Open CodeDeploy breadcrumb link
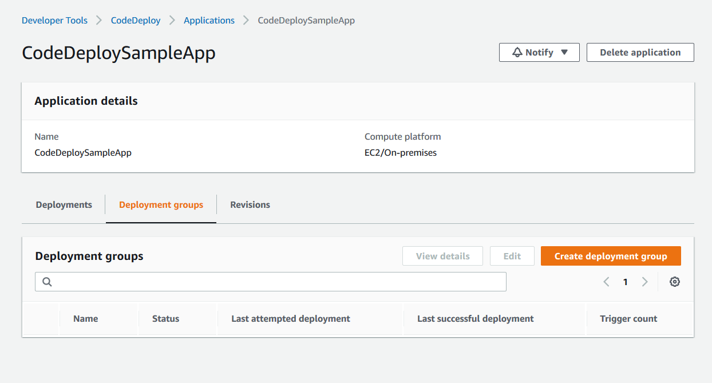The image size is (712, 383). click(x=136, y=20)
